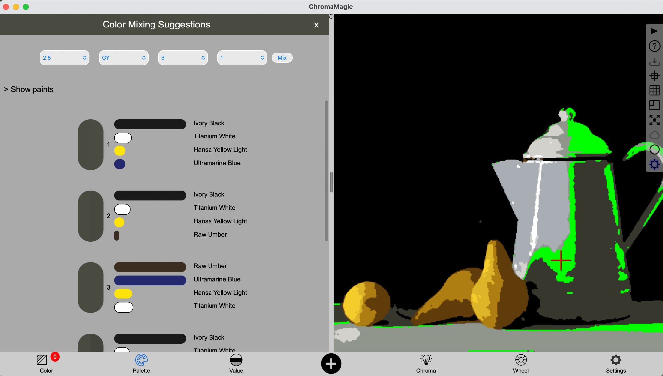
Task: Open the value dropdown showing 3
Action: (183, 58)
